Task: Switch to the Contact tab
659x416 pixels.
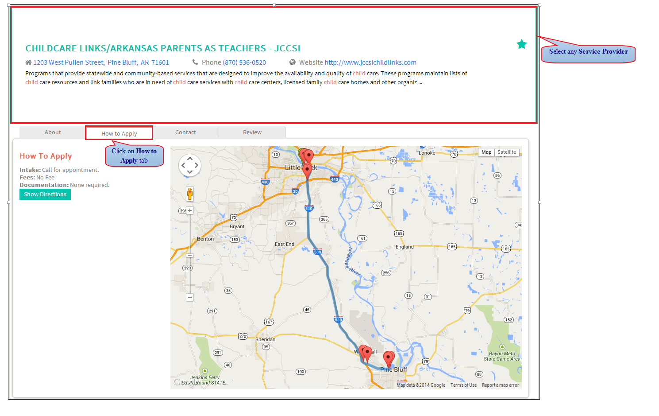Action: (185, 132)
